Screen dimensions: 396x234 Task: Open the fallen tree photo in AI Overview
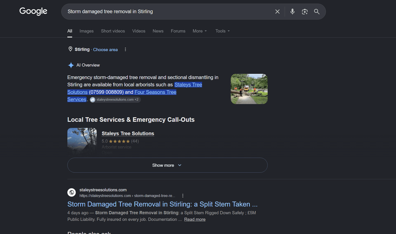pyautogui.click(x=249, y=89)
